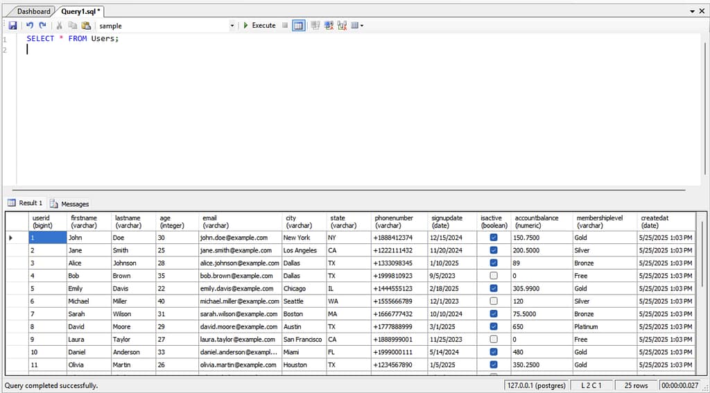The image size is (710, 393).
Task: Open the column layout dropdown icon
Action: (357, 26)
